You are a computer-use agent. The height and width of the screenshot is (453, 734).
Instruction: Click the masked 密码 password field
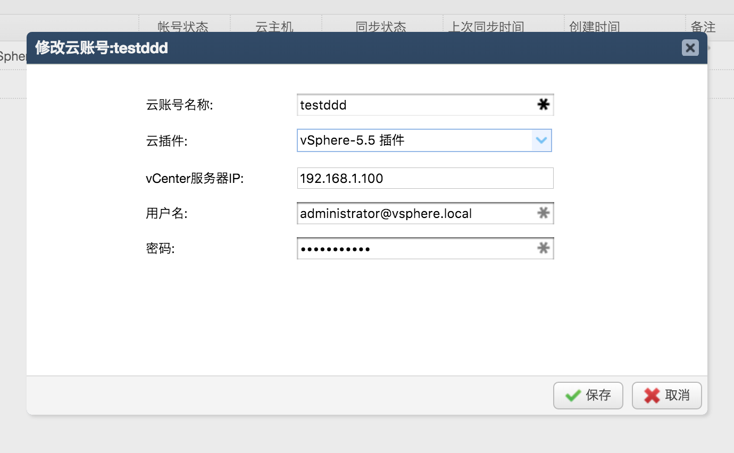click(420, 248)
